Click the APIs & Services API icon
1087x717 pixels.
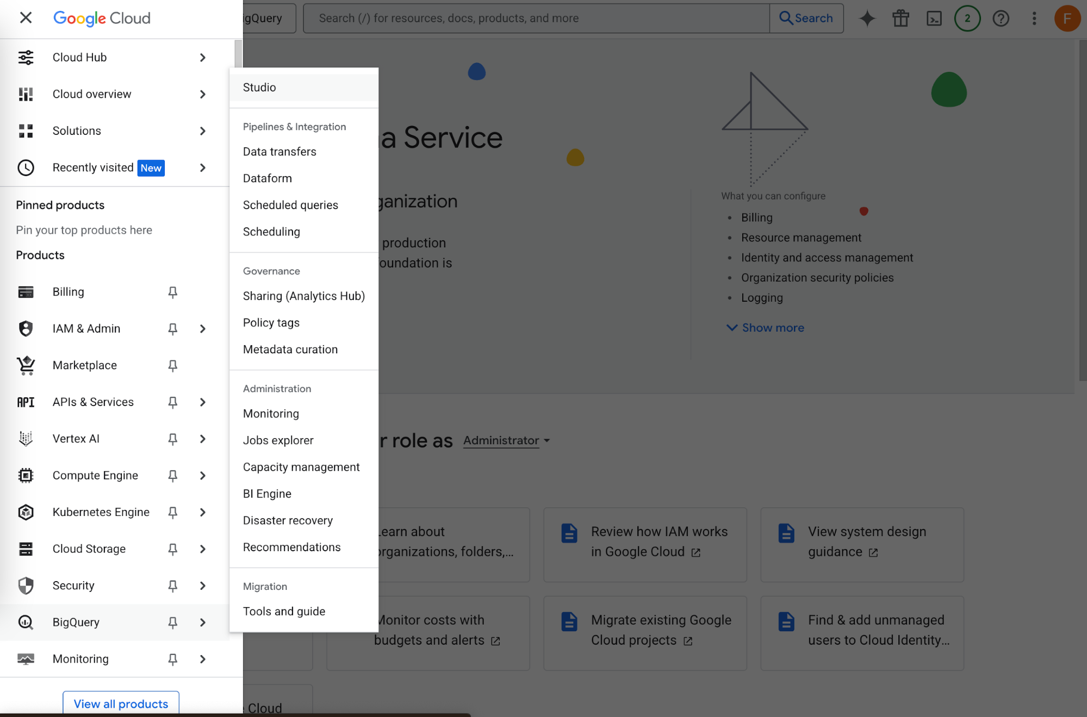(26, 402)
